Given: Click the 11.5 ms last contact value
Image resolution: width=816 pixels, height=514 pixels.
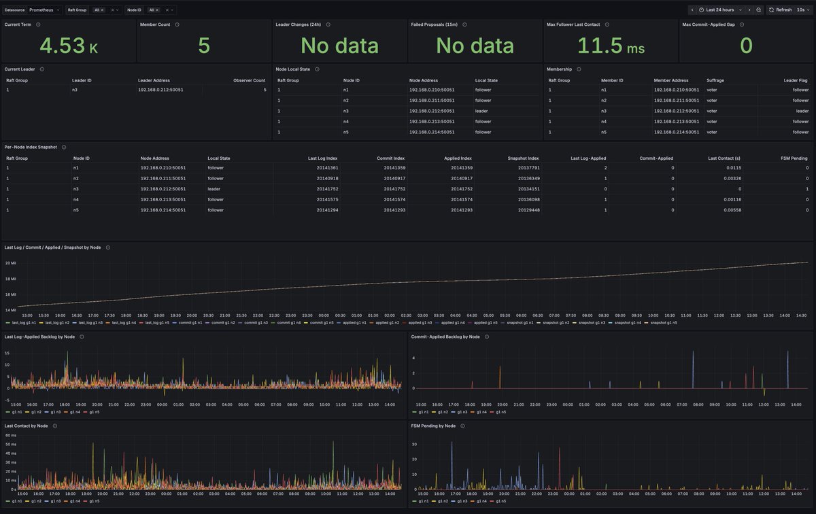Looking at the screenshot, I should [x=611, y=46].
